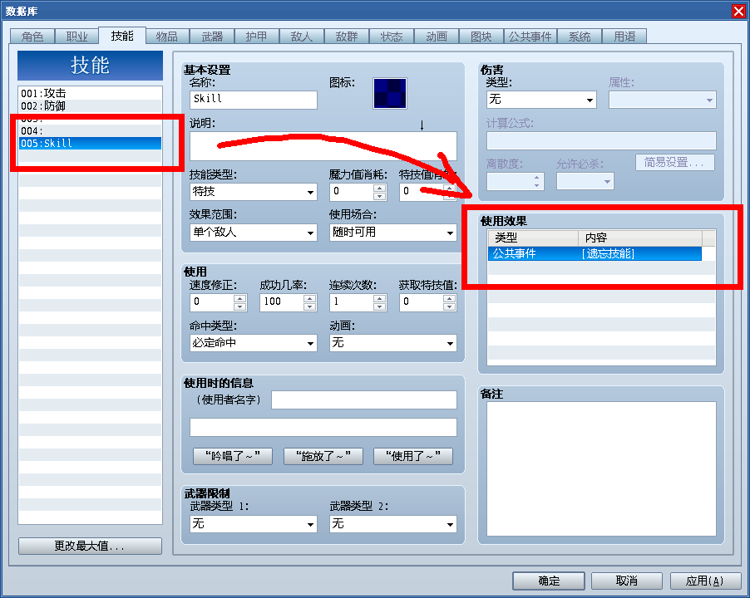Click the 确定 button

(549, 581)
